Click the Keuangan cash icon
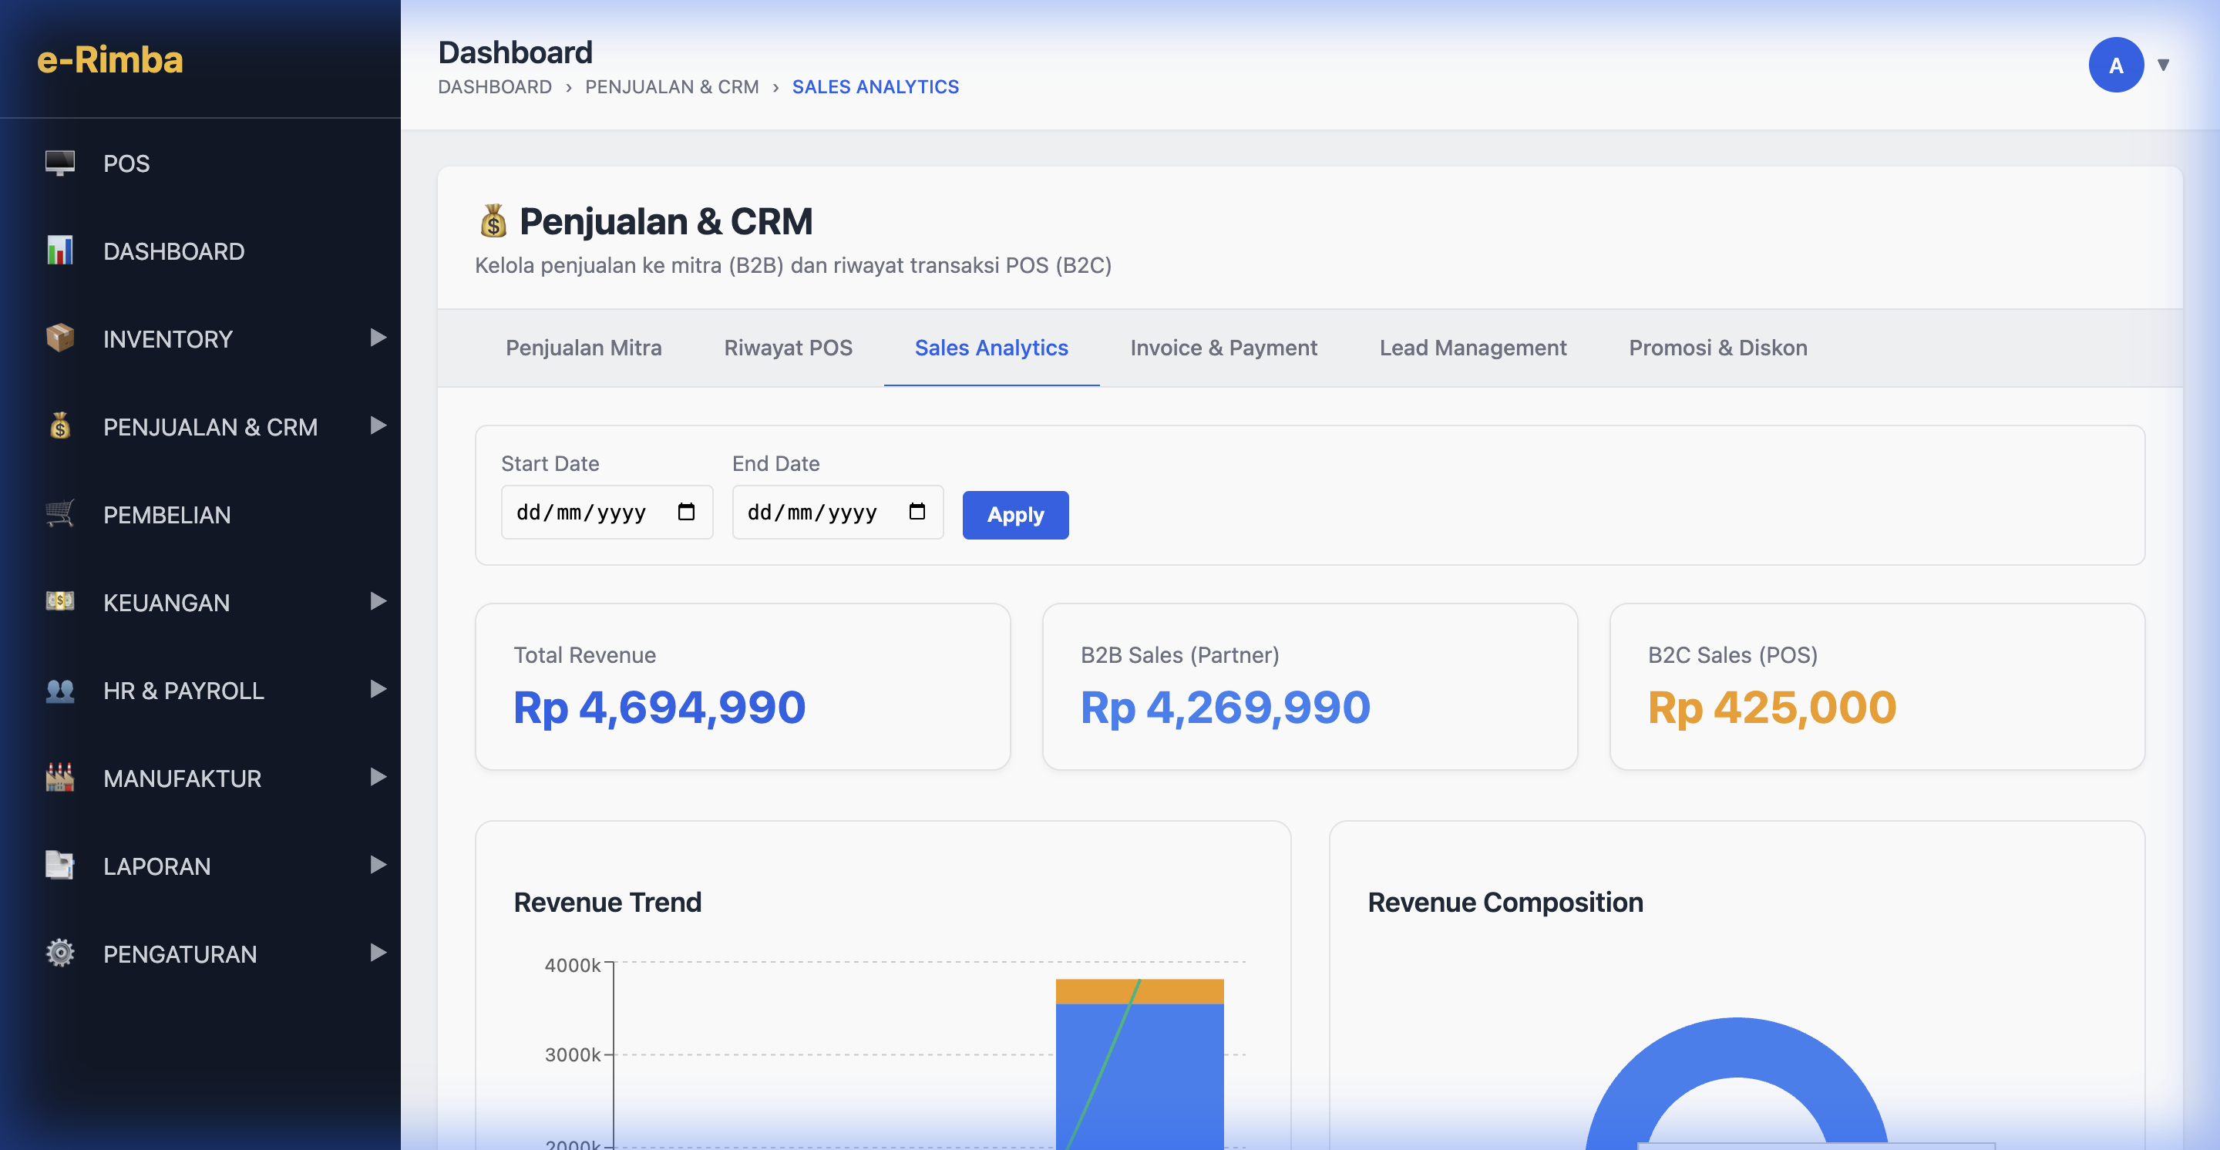 59,602
